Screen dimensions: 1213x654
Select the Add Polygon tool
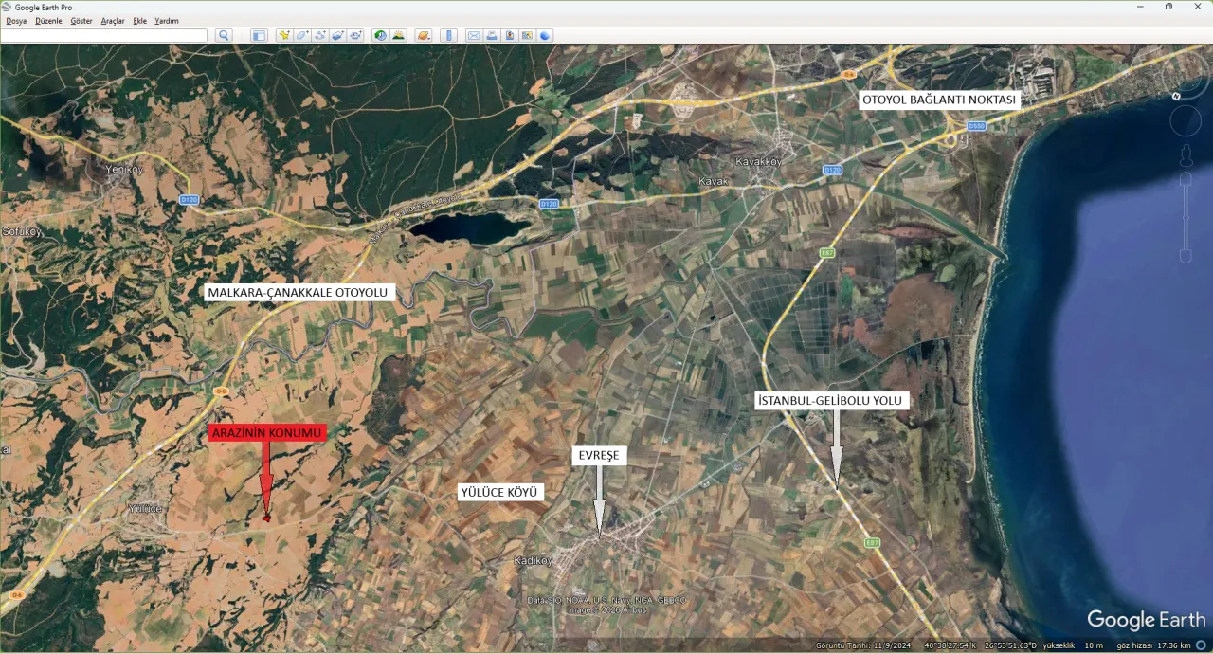pos(302,35)
